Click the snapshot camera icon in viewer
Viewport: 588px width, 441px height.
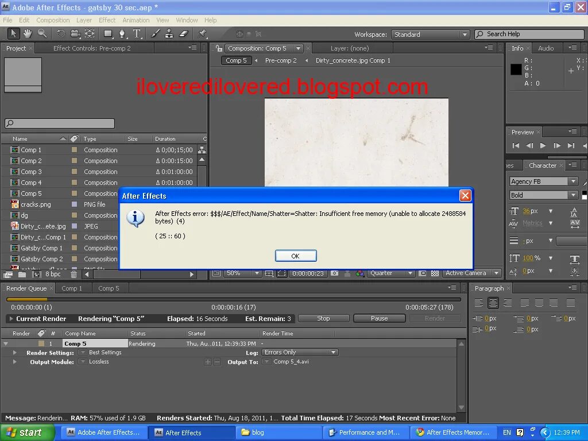point(335,273)
